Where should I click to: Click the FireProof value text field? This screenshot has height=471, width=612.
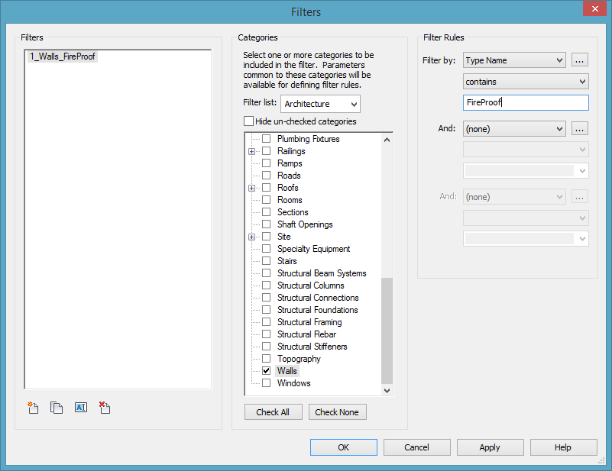(526, 102)
